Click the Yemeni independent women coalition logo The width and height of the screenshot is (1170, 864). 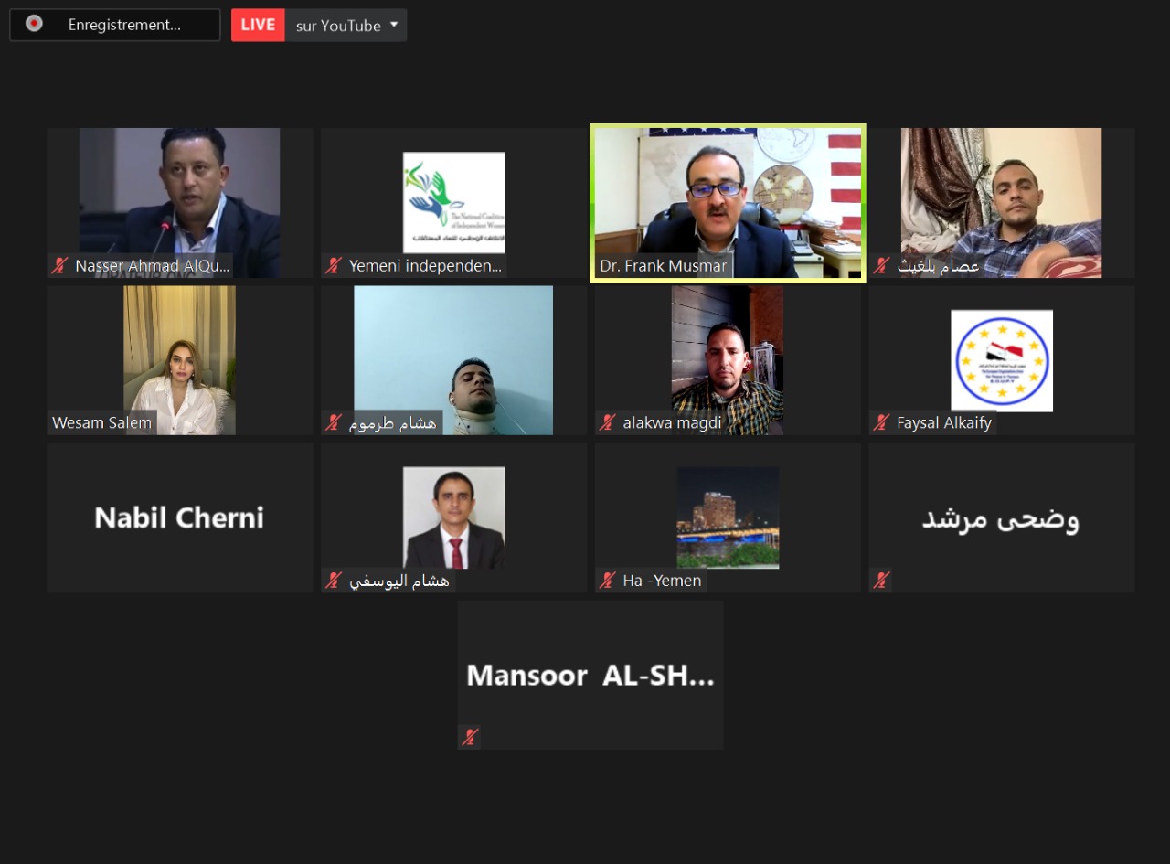point(454,202)
